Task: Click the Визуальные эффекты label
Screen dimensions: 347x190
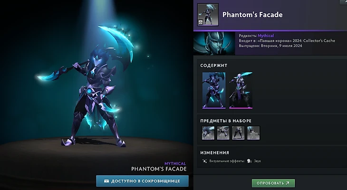Action: 227,161
